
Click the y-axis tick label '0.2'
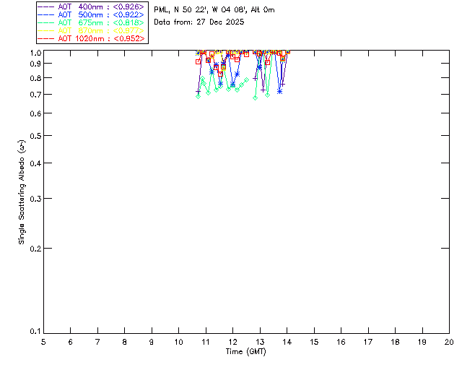(35, 249)
